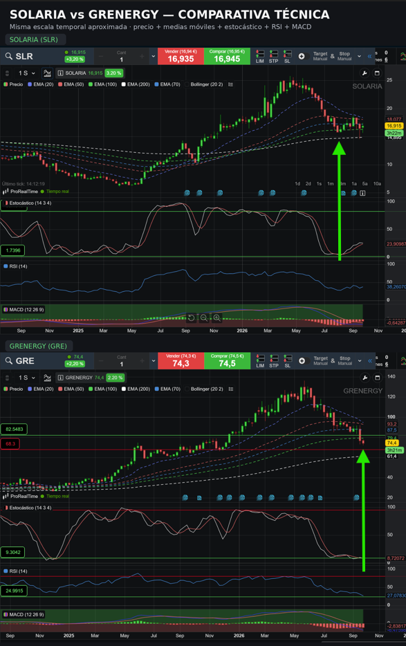Open the SLR chart wrench settings icon
Viewport: 406px width, 646px height.
tap(365, 73)
